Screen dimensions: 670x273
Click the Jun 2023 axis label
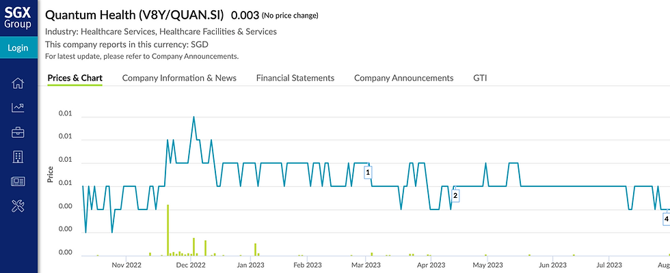click(x=552, y=265)
